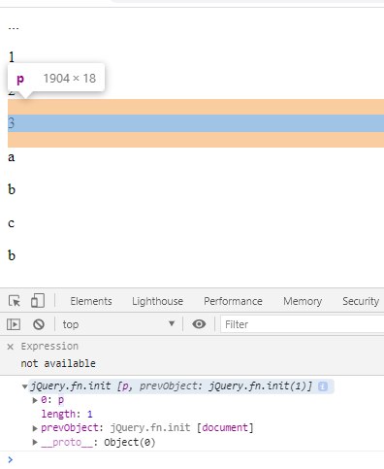Focus the console Filter field
384x469 pixels.
303,324
